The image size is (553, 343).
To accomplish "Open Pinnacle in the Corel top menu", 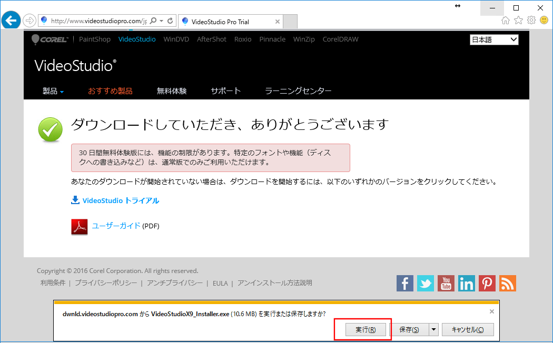I will (272, 39).
